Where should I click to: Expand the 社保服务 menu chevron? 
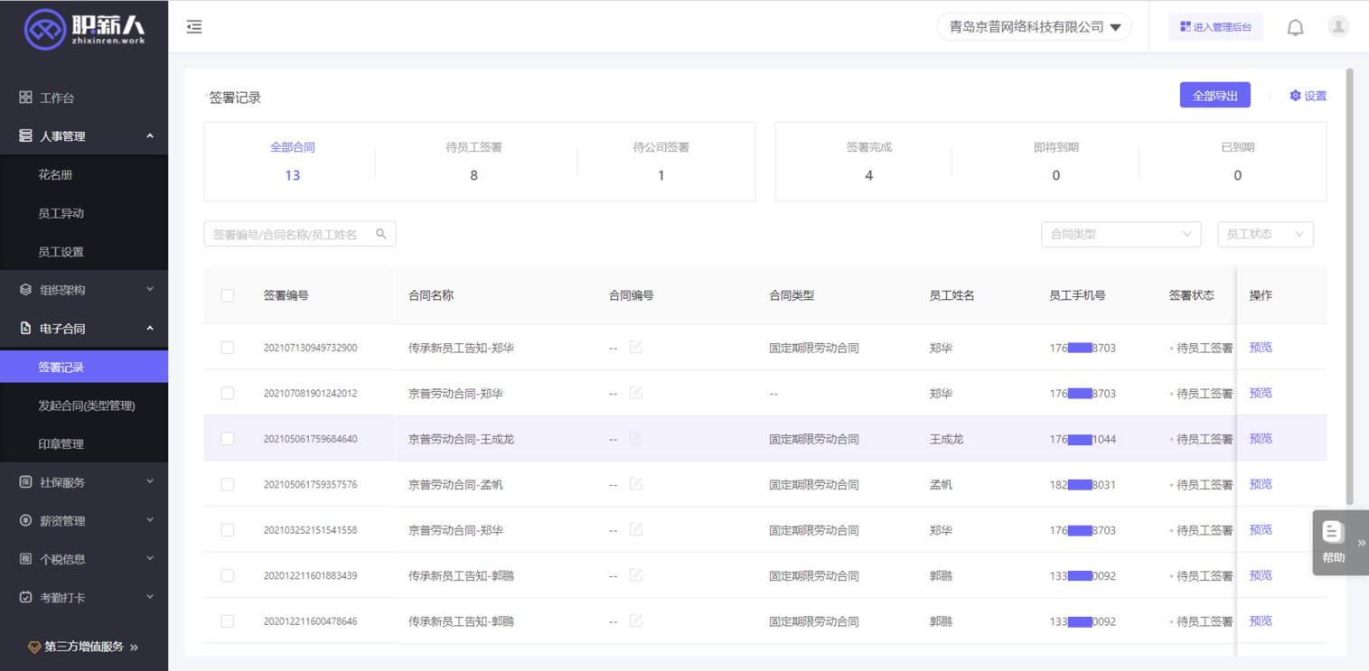(150, 482)
